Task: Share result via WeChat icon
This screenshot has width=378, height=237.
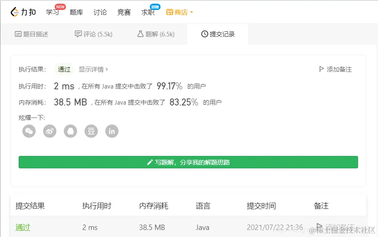Action: (x=29, y=131)
